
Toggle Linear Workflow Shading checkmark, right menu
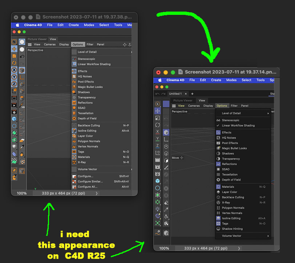pyautogui.click(x=218, y=125)
